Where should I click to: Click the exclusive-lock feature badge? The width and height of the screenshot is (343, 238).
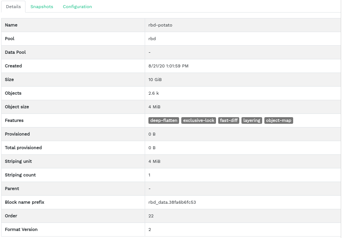click(199, 120)
